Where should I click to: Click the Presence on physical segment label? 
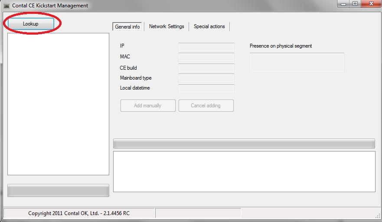click(x=281, y=46)
